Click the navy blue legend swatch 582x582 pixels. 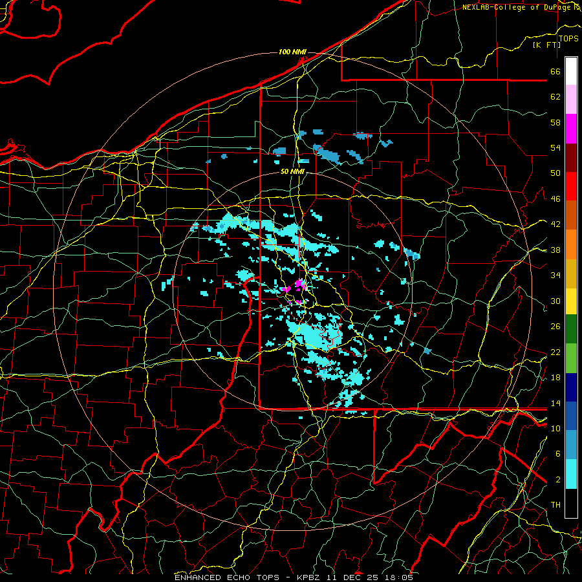(x=571, y=387)
